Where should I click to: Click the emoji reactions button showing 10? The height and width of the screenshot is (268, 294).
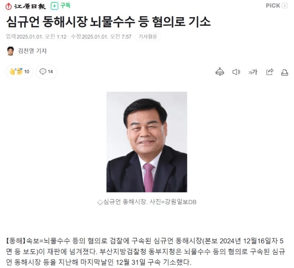tap(19, 71)
